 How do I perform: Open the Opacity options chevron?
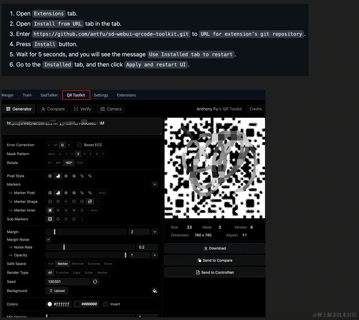click(x=155, y=255)
